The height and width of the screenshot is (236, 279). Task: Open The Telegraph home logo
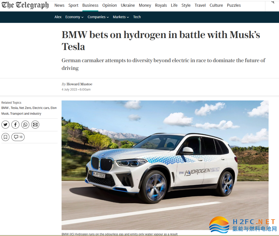(x=25, y=5)
